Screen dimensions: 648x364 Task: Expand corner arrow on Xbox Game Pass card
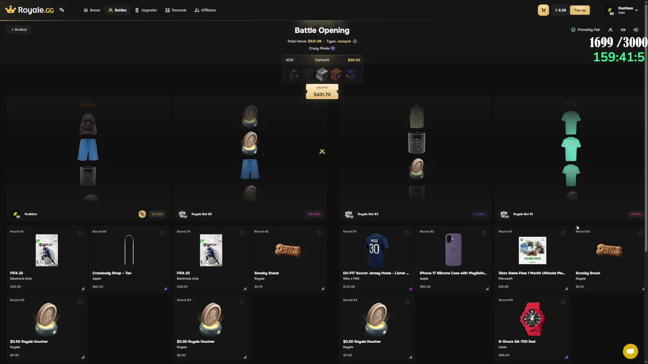pyautogui.click(x=566, y=289)
